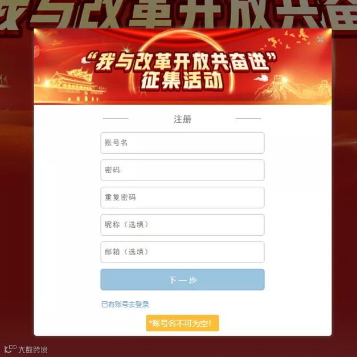Click into the 重复密码 field

pos(182,198)
